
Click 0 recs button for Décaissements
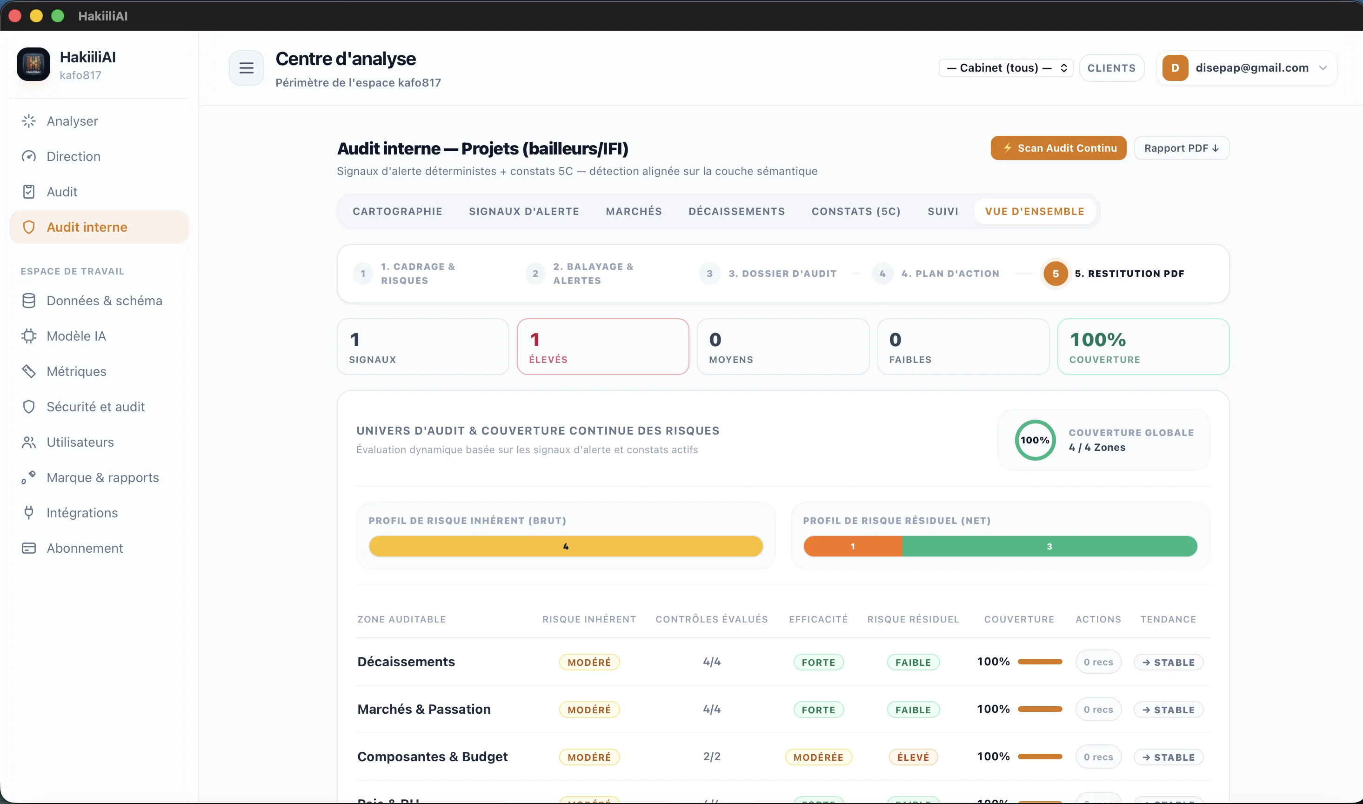click(1098, 662)
